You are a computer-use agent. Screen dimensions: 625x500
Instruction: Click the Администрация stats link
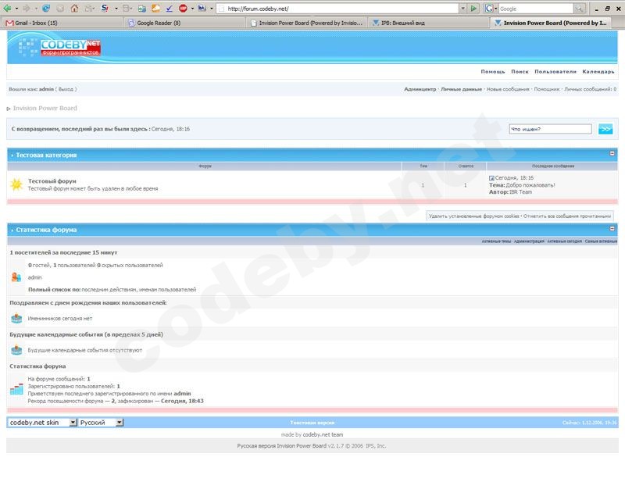coord(529,241)
